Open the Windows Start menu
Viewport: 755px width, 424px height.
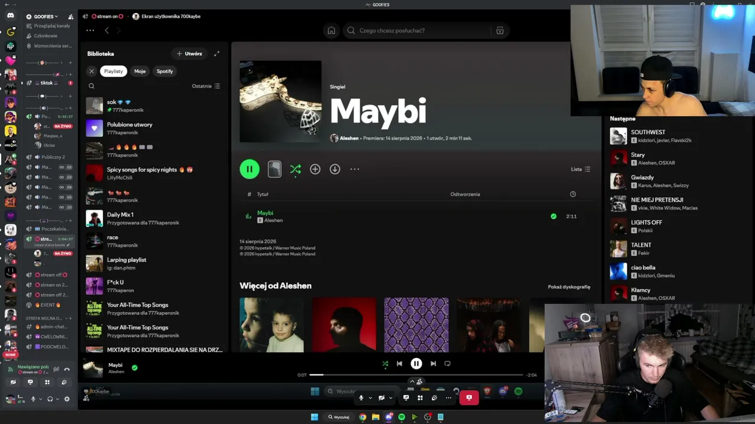point(314,417)
